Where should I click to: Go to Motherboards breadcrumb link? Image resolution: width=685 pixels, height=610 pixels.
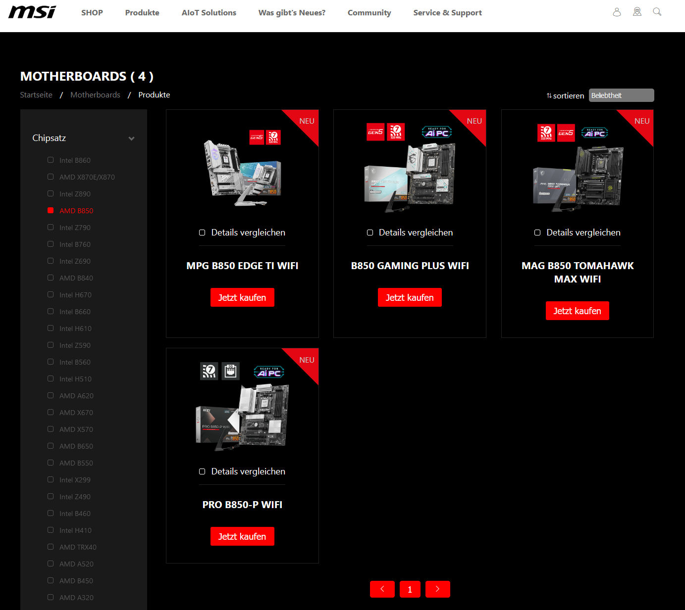click(x=95, y=95)
